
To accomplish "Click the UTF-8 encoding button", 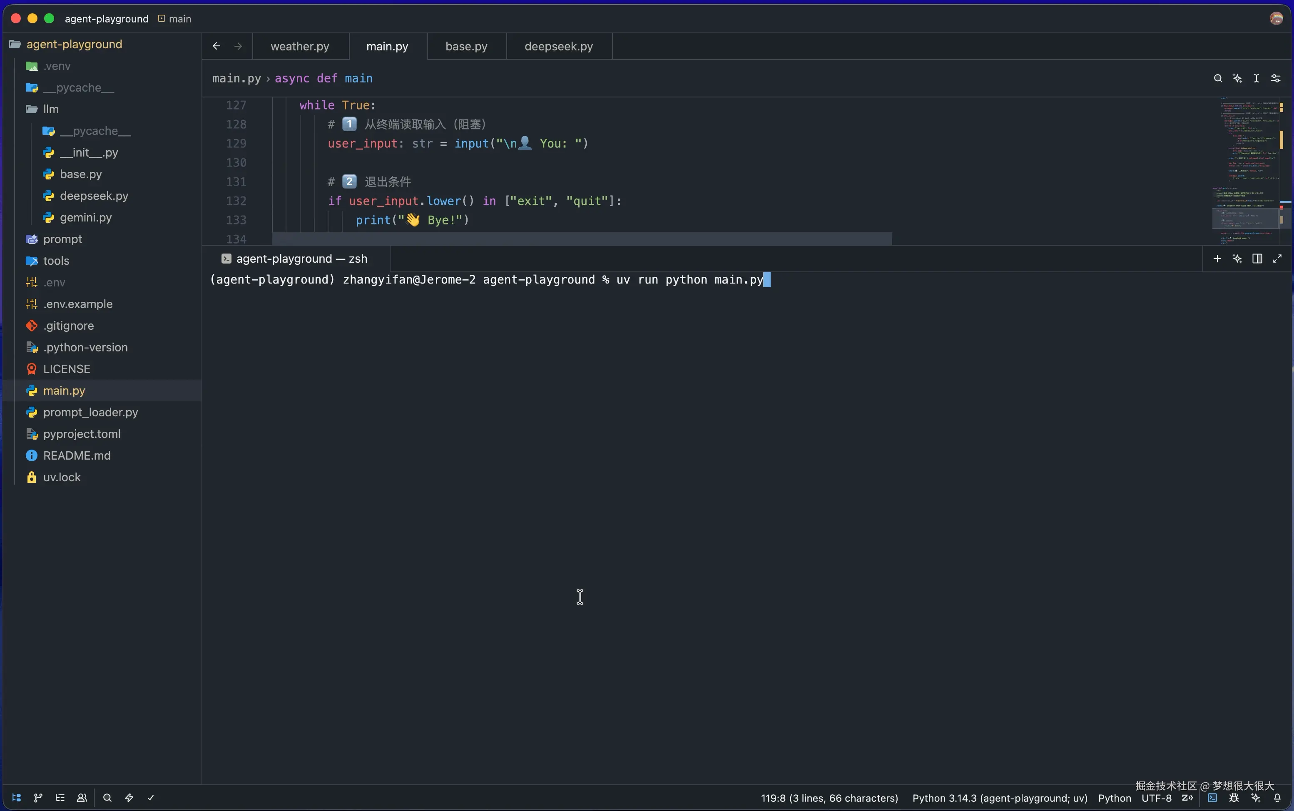I will click(1156, 798).
